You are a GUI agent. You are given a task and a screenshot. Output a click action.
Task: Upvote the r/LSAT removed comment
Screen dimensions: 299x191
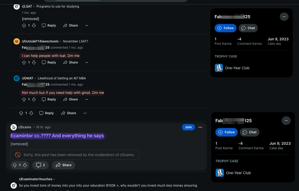[x=24, y=26]
